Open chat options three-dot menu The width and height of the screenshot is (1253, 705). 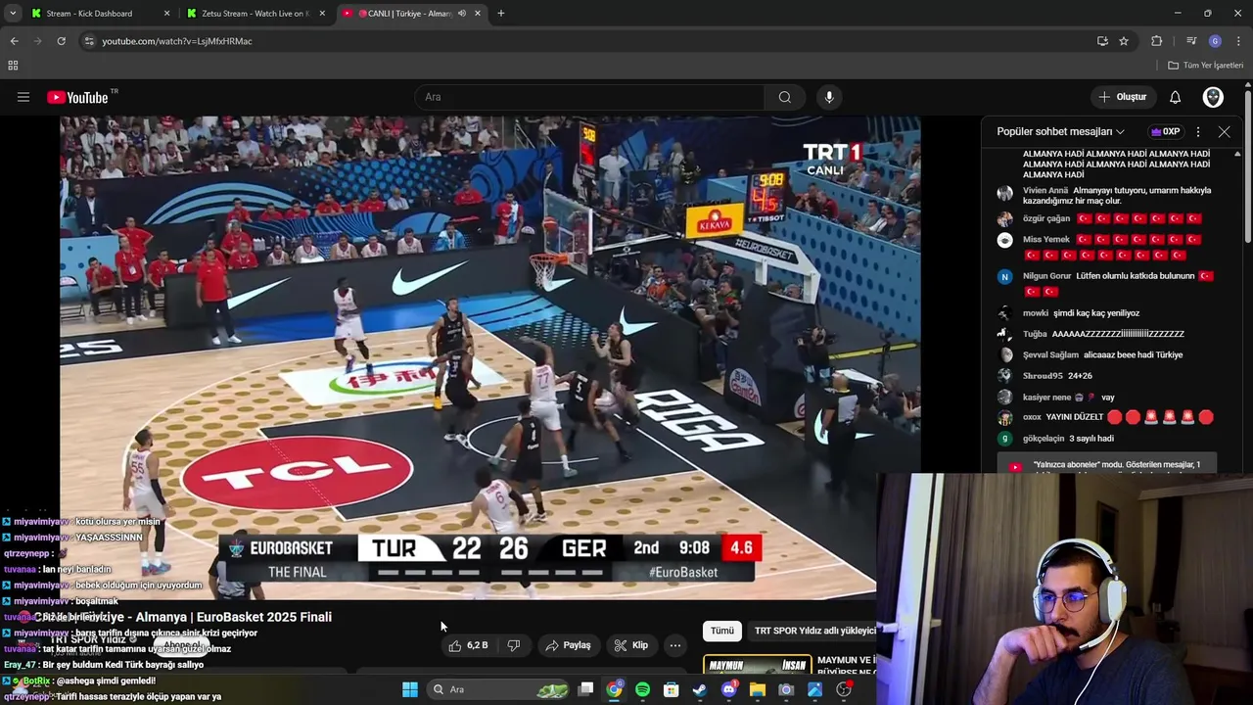pyautogui.click(x=1198, y=131)
